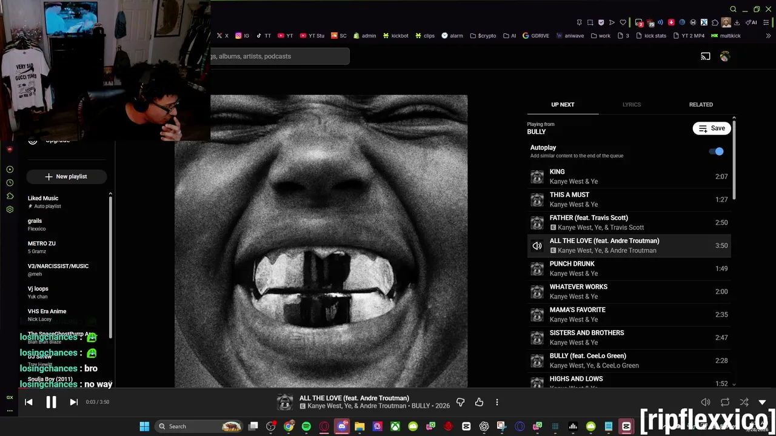Open the IG bookmark
Image resolution: width=776 pixels, height=436 pixels.
[242, 36]
